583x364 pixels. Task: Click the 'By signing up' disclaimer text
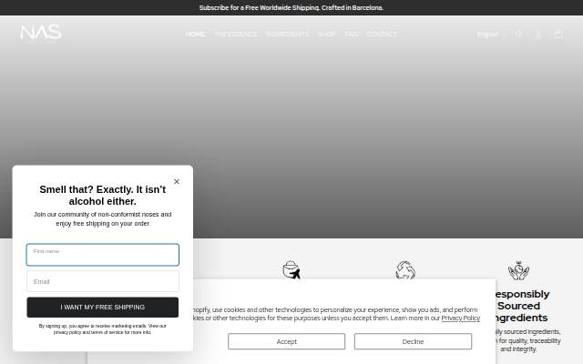pyautogui.click(x=103, y=329)
